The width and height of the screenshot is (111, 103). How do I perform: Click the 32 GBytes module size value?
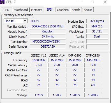point(97,21)
